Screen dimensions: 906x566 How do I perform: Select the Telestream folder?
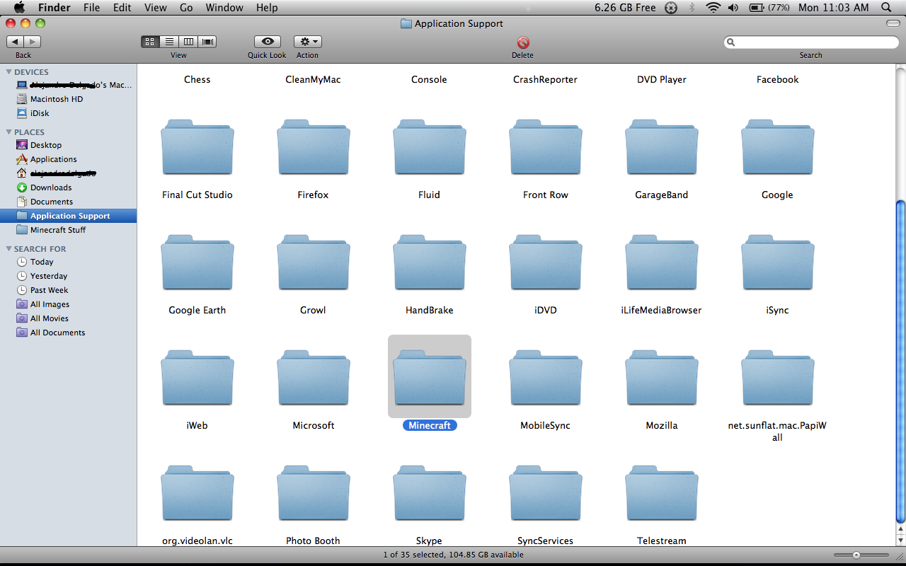click(662, 492)
